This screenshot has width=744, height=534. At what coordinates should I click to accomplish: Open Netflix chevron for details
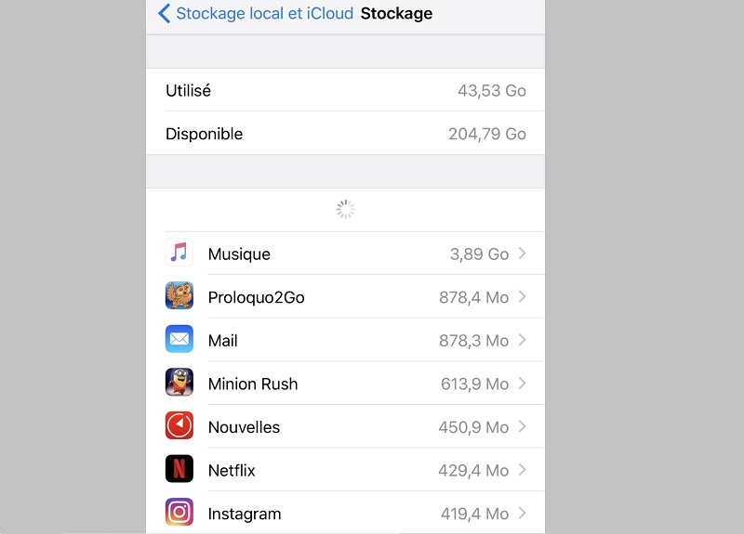[523, 470]
